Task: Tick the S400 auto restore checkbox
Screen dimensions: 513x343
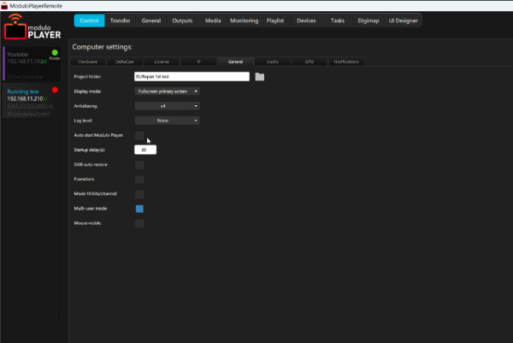Action: (x=139, y=164)
